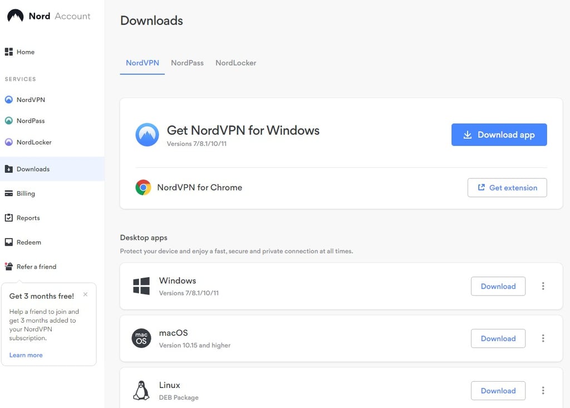This screenshot has width=570, height=408.
Task: Click the Redeem inbox icon
Action: tap(9, 242)
